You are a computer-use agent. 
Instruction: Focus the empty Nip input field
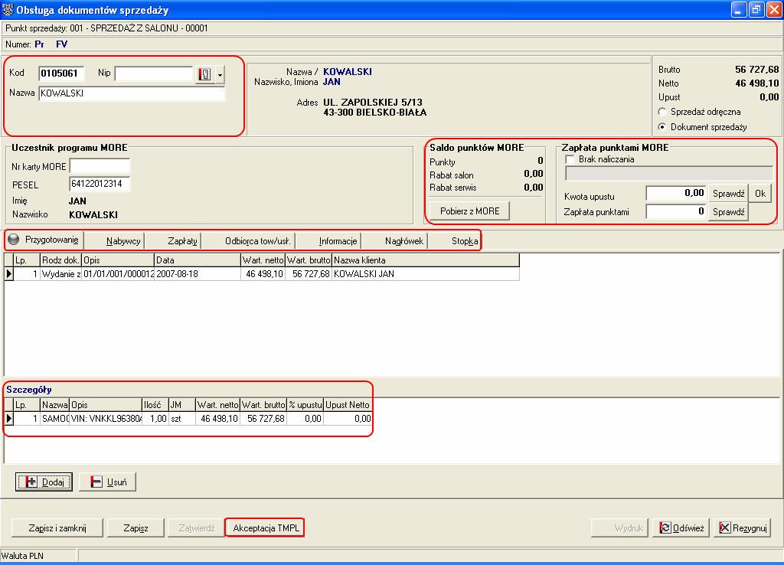(x=153, y=73)
